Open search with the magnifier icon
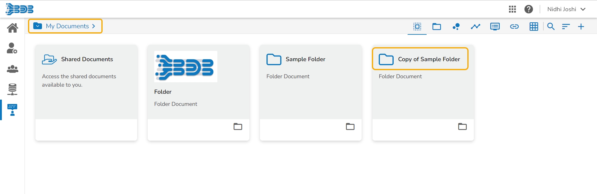 pos(551,27)
